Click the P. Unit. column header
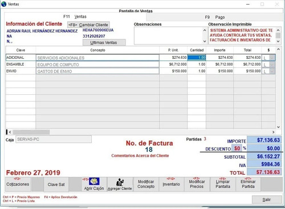Image resolution: width=285 pixels, height=209 pixels. [x=173, y=50]
